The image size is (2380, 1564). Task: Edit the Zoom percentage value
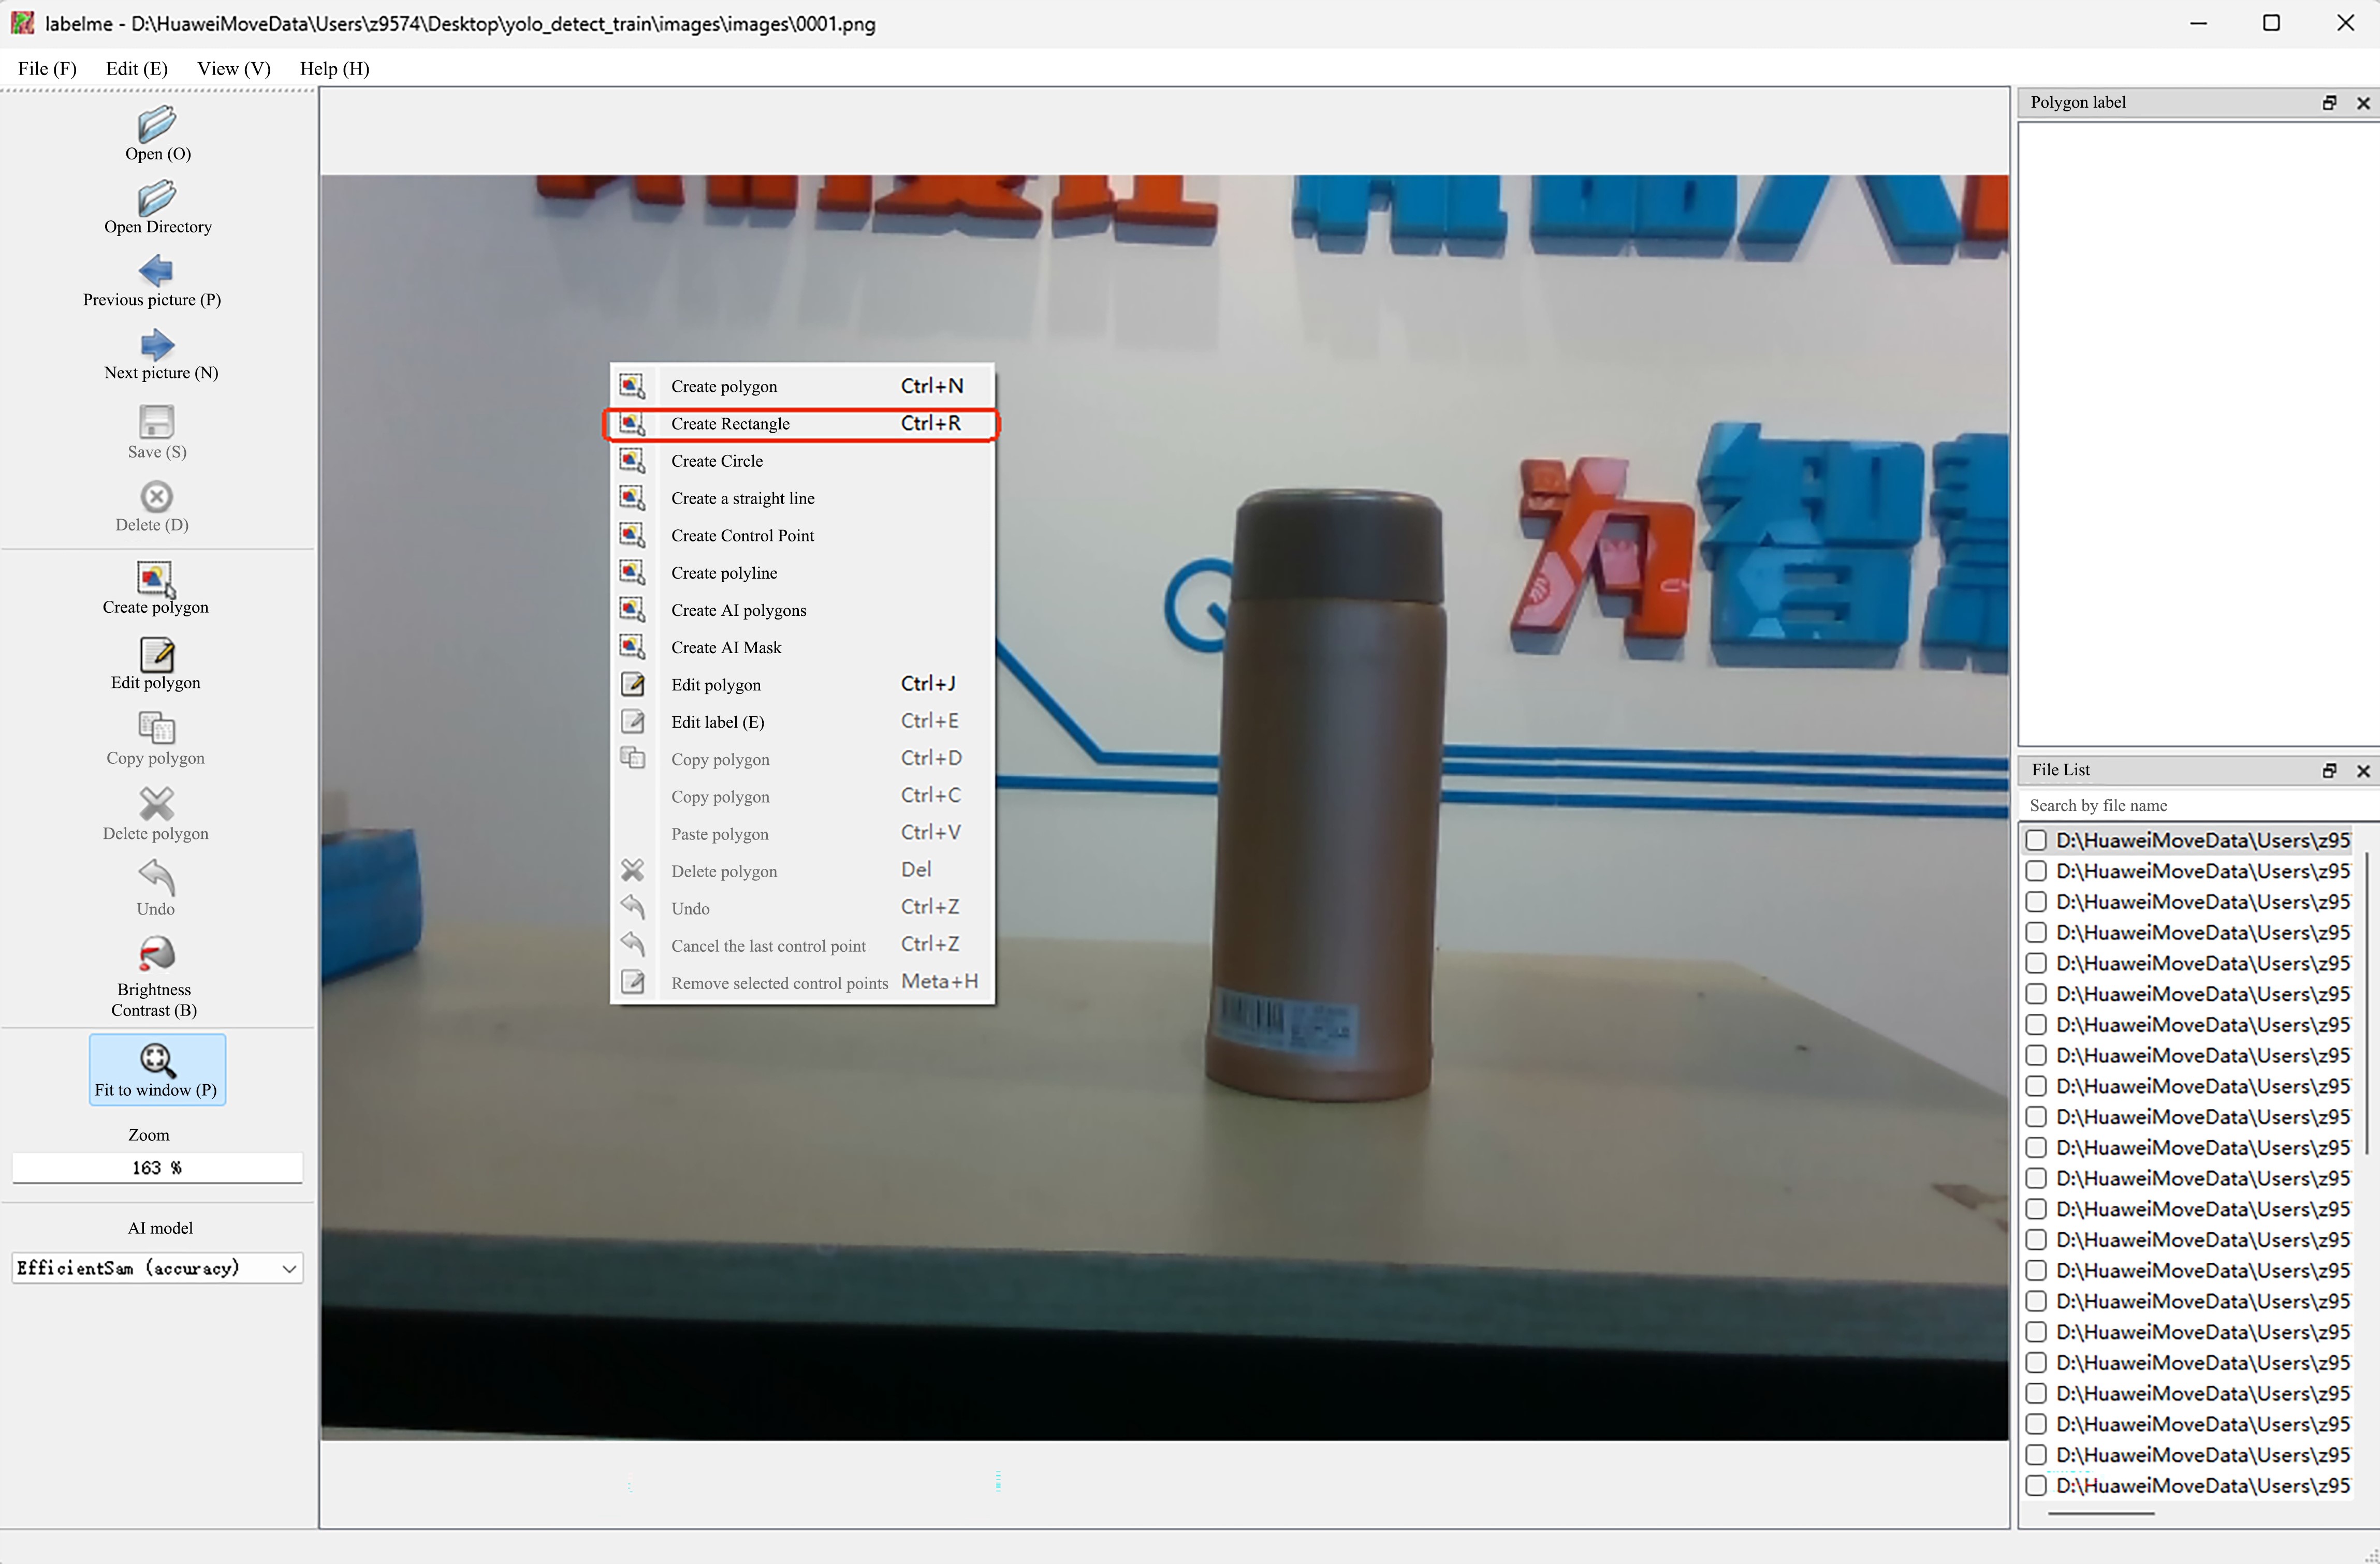(156, 1166)
